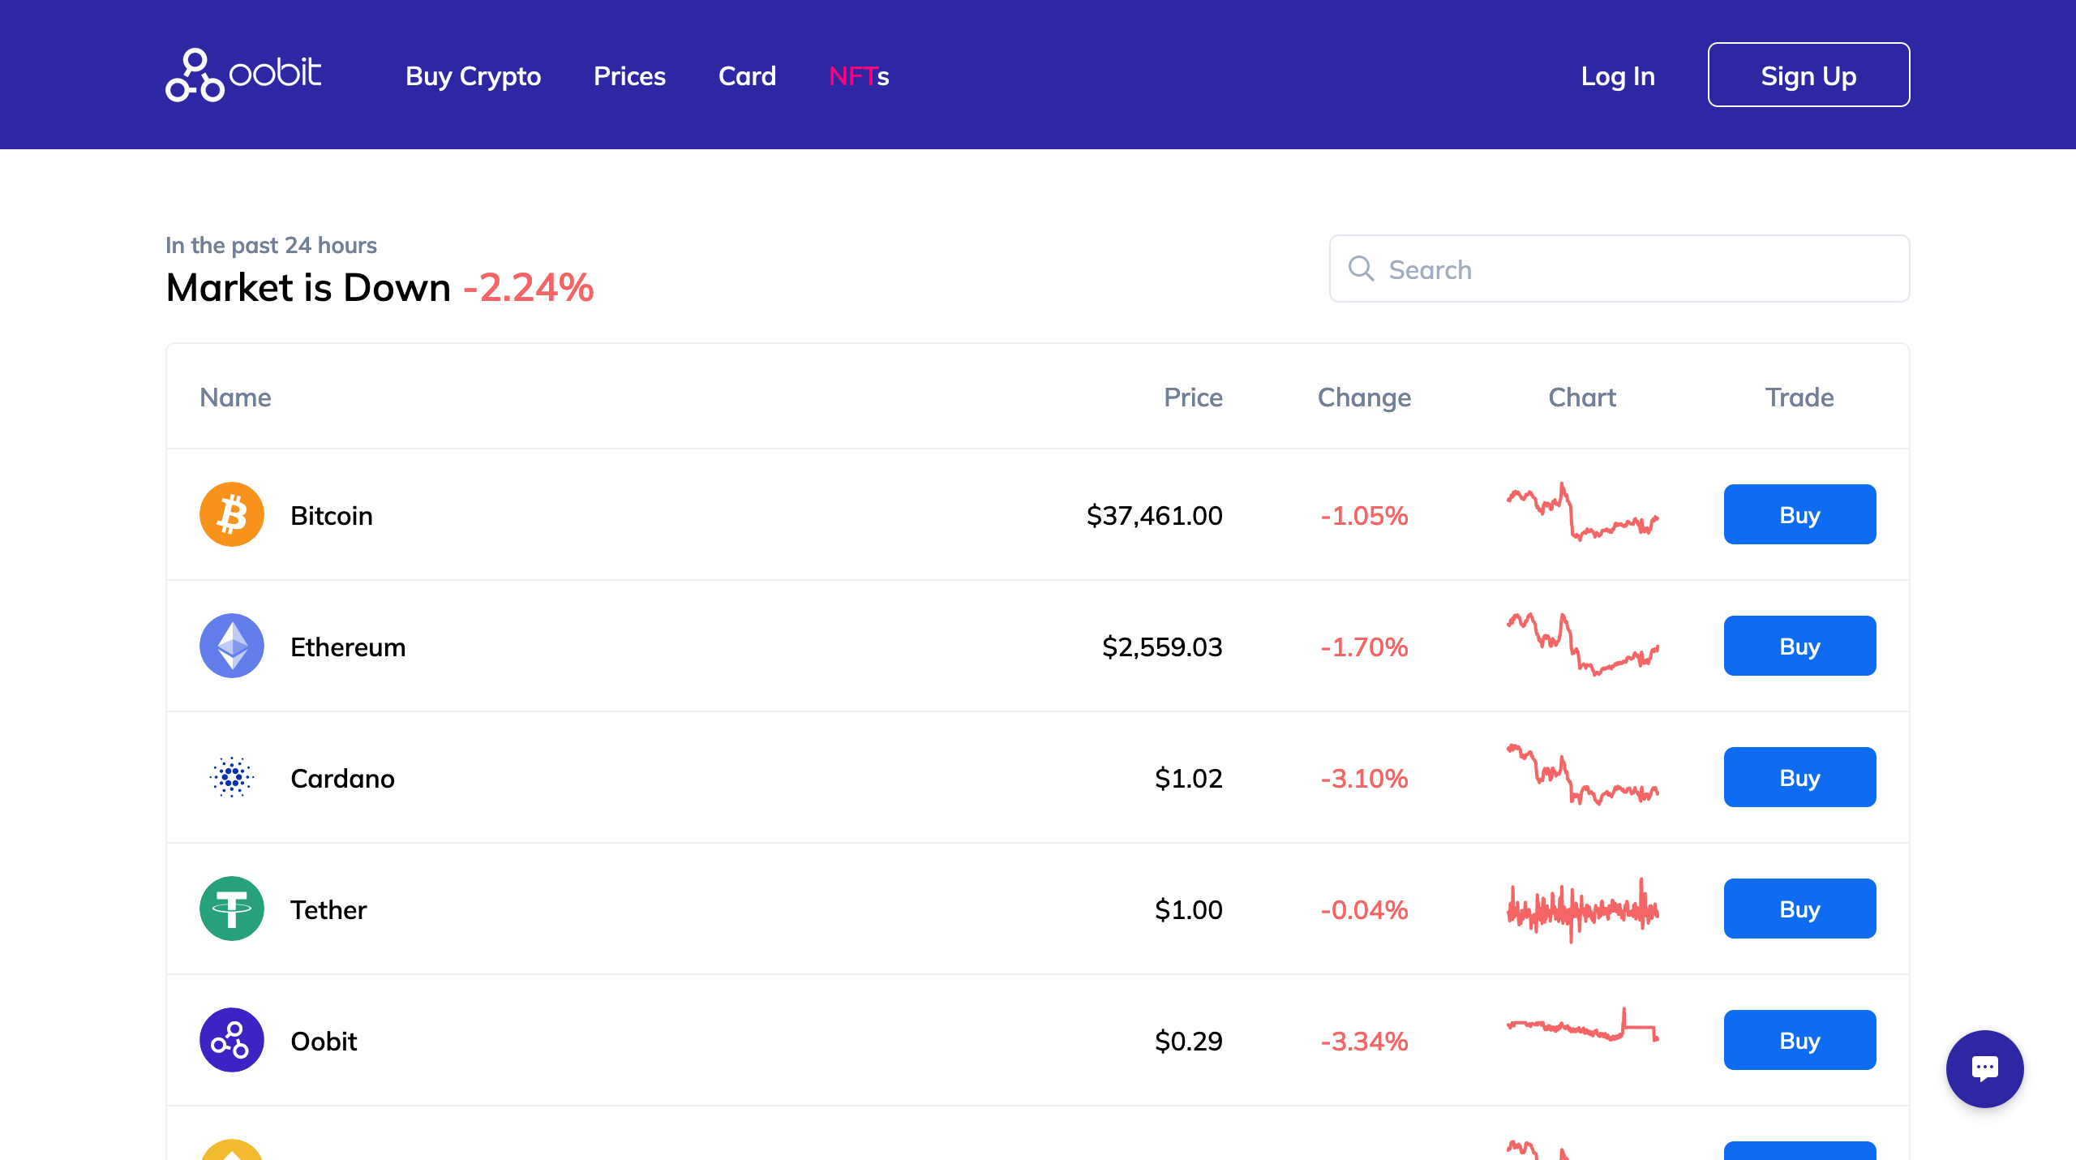Click the Oobit logo in the header
This screenshot has width=2076, height=1160.
243,75
